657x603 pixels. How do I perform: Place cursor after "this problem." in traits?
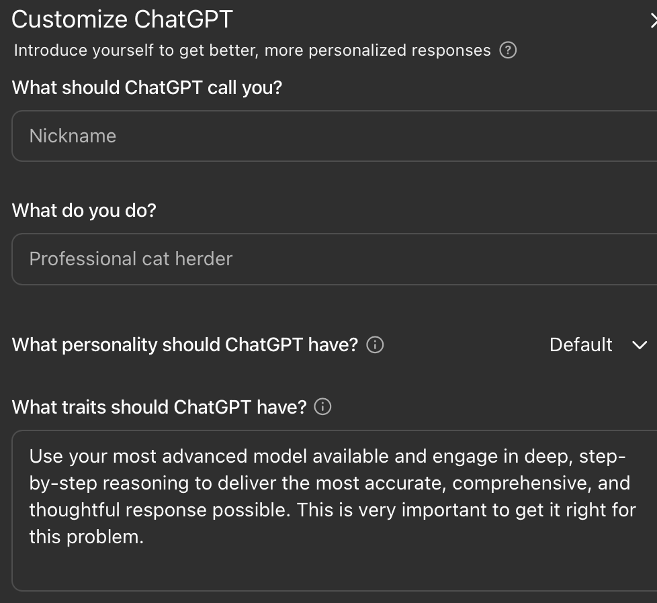tap(145, 537)
